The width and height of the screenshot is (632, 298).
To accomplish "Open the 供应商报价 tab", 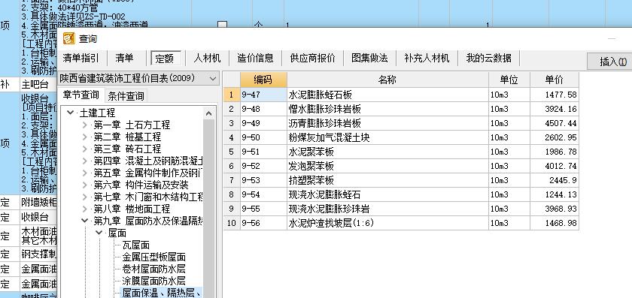I will (x=312, y=59).
